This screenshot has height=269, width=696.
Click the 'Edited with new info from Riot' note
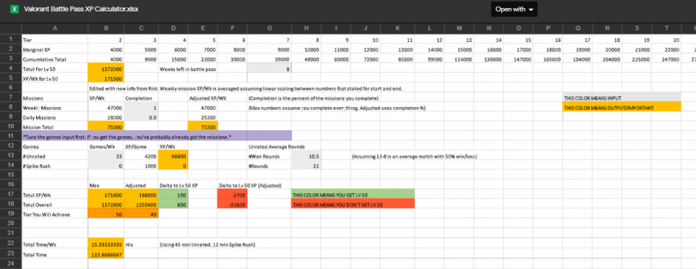246,89
